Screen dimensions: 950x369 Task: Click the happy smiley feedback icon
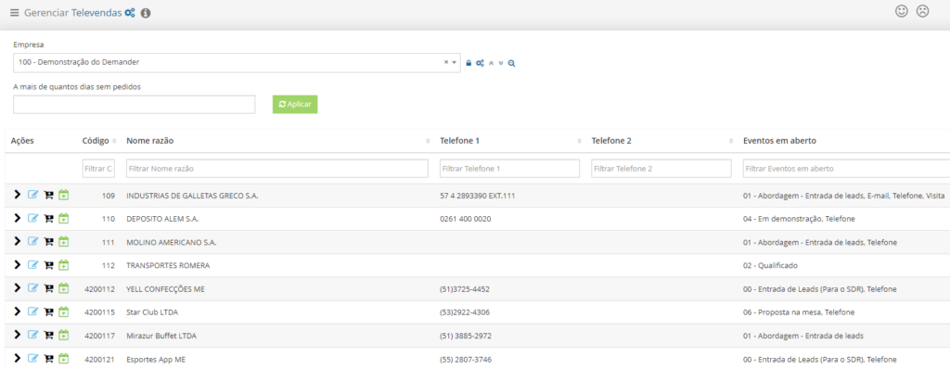click(902, 11)
